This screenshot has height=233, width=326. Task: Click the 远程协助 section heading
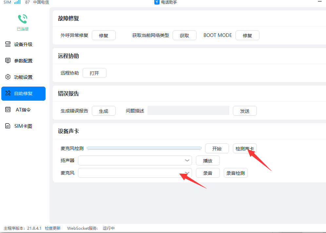point(68,56)
